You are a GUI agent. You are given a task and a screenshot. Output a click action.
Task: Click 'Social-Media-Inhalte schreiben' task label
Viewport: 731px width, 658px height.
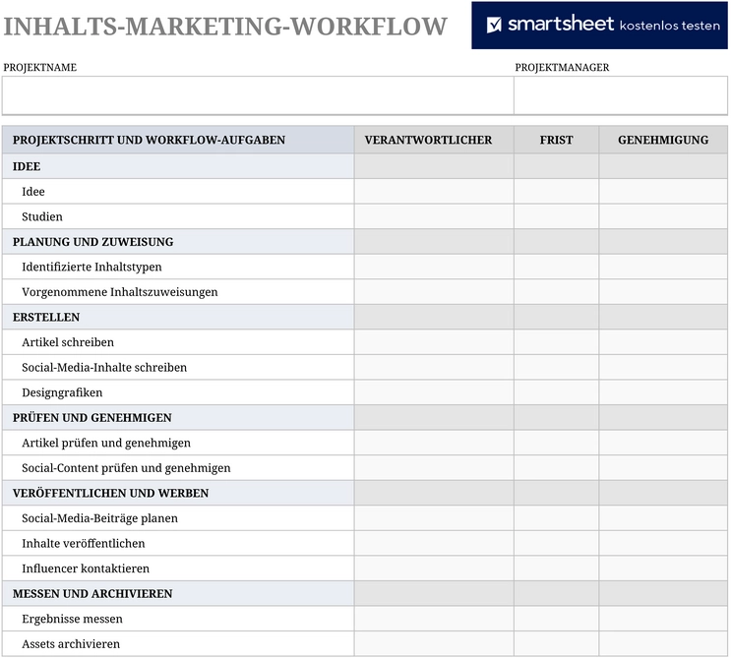(104, 368)
